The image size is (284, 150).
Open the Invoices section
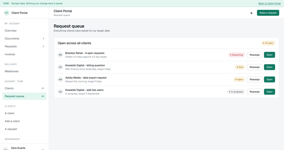(x=24, y=54)
